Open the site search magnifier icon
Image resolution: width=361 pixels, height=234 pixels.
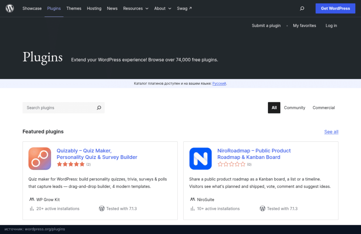tap(302, 8)
